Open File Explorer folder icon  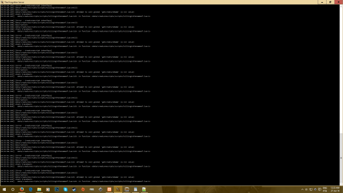tap(39, 189)
